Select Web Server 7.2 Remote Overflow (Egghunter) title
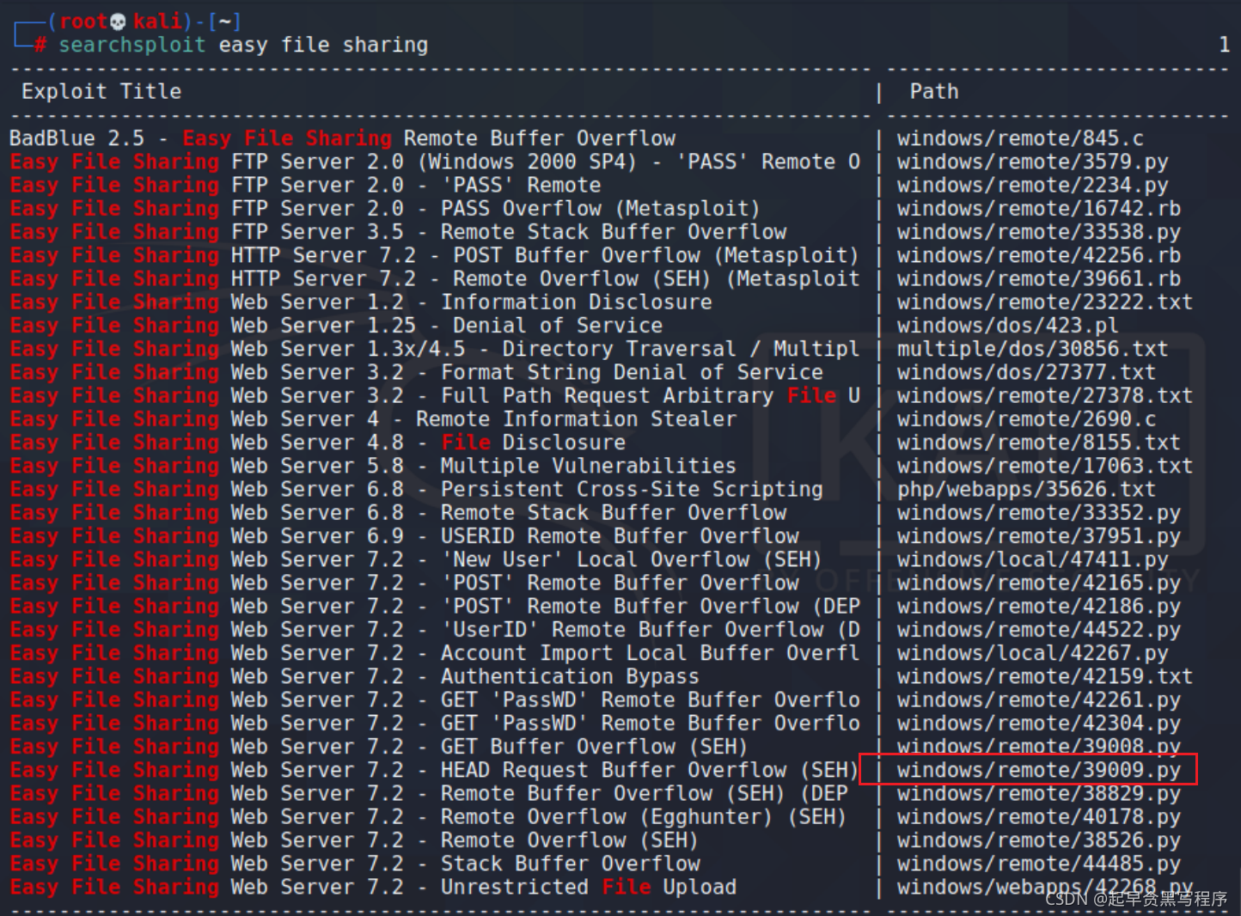This screenshot has height=916, width=1241. click(428, 816)
